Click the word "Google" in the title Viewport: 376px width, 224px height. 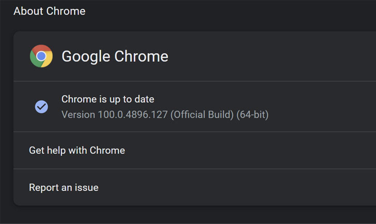pyautogui.click(x=85, y=56)
